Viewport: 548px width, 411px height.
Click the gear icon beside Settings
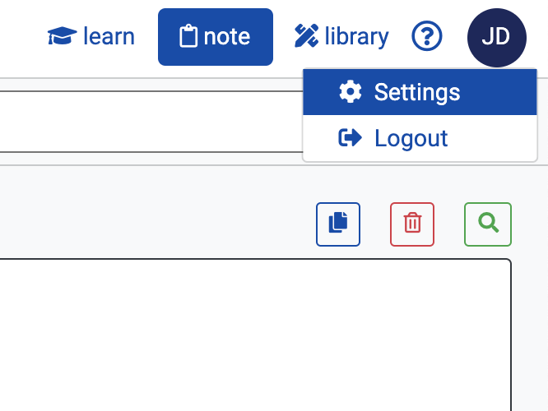pos(351,92)
